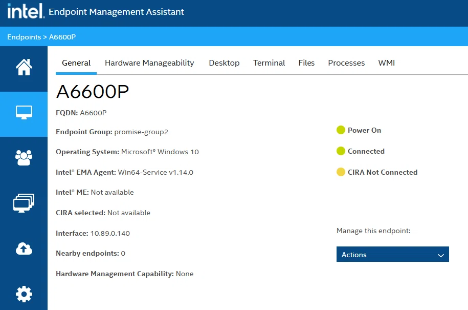Click the green Power On status indicator

[x=341, y=130]
